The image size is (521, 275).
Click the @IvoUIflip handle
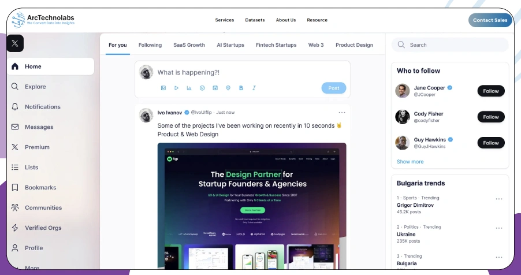(202, 113)
